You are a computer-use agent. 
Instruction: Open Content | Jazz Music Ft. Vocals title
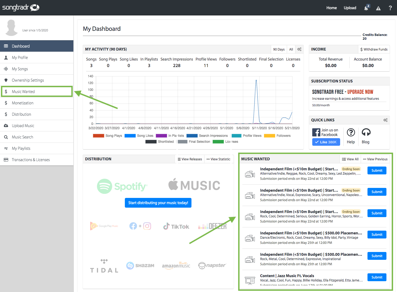point(287,276)
